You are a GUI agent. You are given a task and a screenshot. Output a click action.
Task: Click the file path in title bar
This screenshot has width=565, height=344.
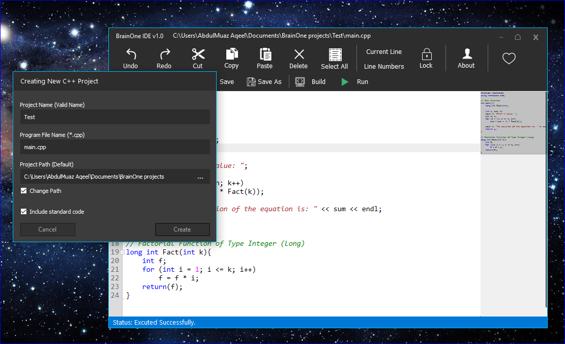click(x=272, y=36)
